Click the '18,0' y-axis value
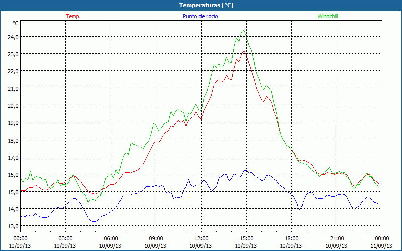Screen dimensions: 402x251 (x=13, y=141)
